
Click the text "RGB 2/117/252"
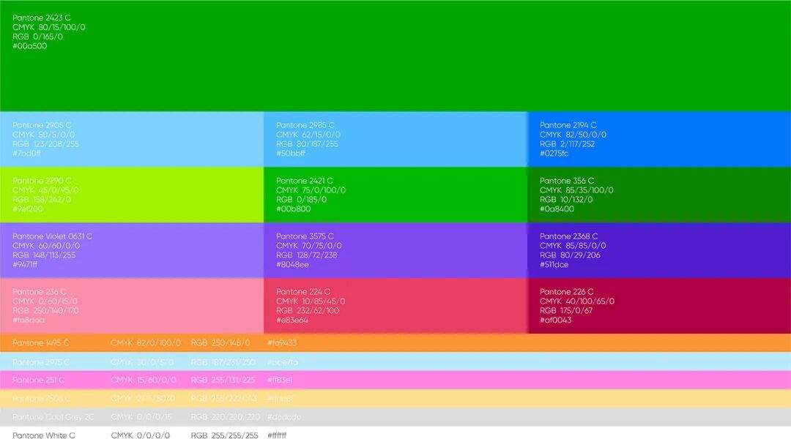[x=568, y=144]
